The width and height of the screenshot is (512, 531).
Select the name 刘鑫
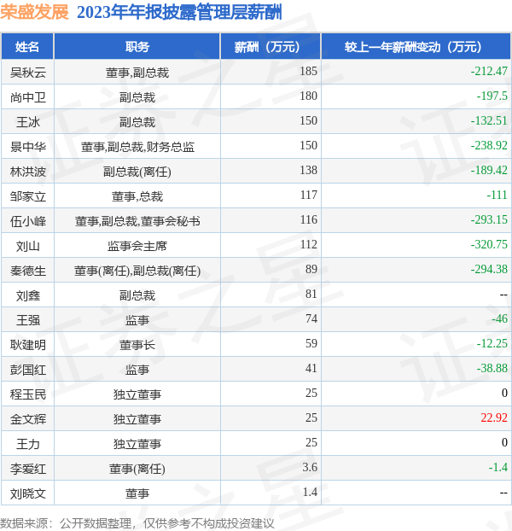coord(28,295)
